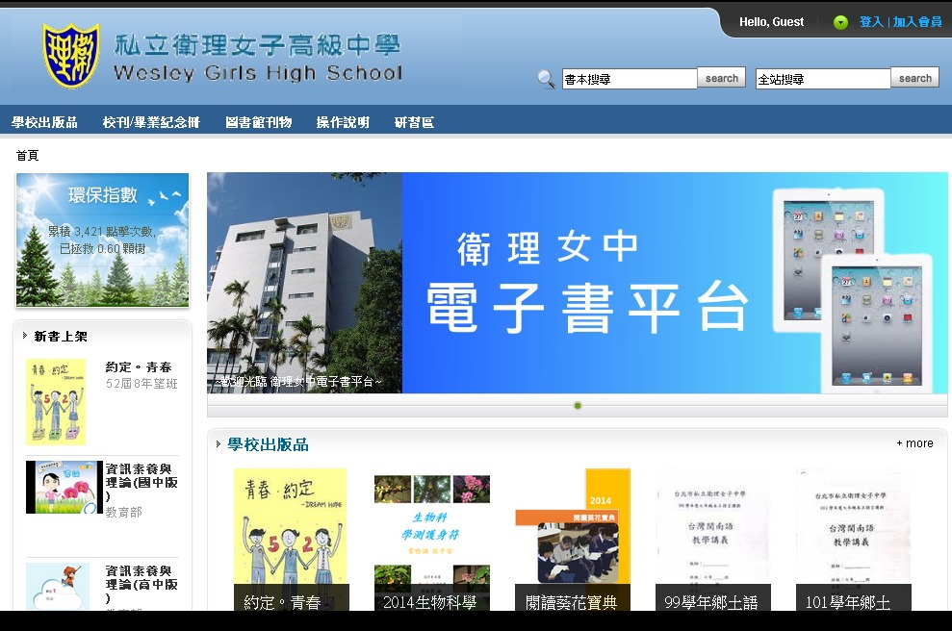Click the 登入 login link
The height and width of the screenshot is (631, 952).
(x=871, y=22)
